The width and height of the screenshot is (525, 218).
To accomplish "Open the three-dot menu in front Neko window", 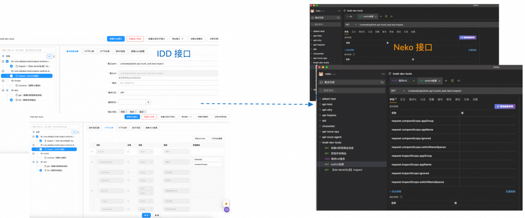I will coord(384,74).
